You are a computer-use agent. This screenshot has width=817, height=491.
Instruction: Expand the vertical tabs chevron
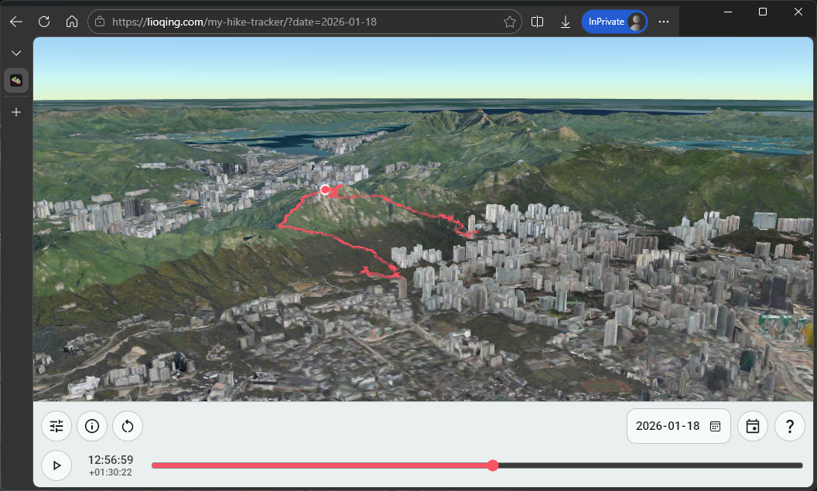[x=16, y=53]
